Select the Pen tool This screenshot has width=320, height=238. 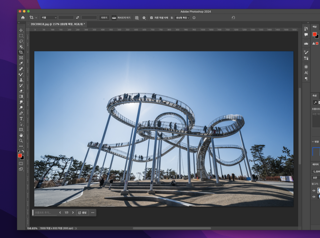coord(21,113)
